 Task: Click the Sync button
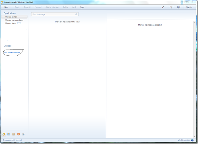[x=82, y=7]
